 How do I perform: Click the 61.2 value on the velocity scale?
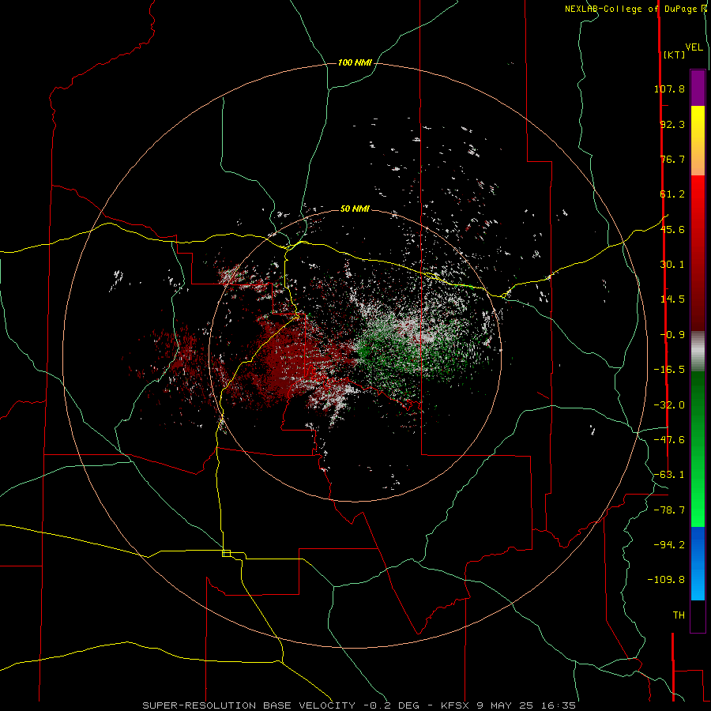(x=672, y=194)
